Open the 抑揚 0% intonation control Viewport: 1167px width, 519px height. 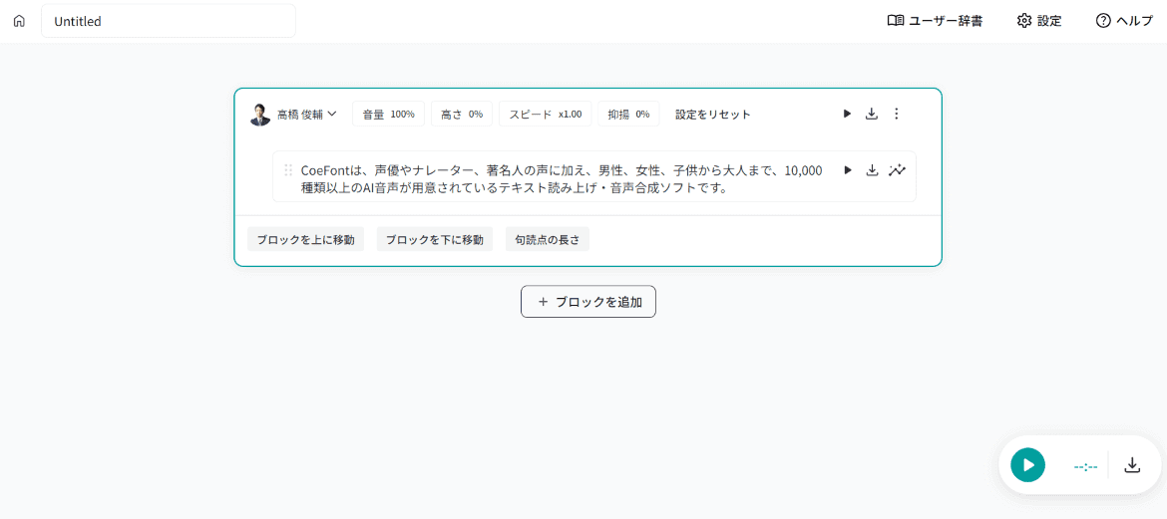pyautogui.click(x=628, y=114)
